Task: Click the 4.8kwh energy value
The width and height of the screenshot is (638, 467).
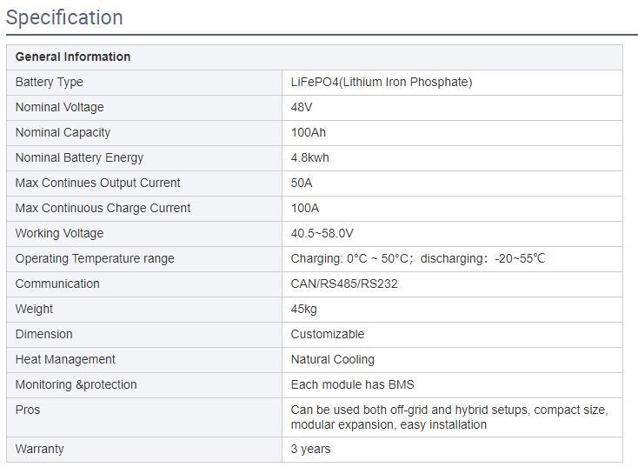Action: pos(310,157)
